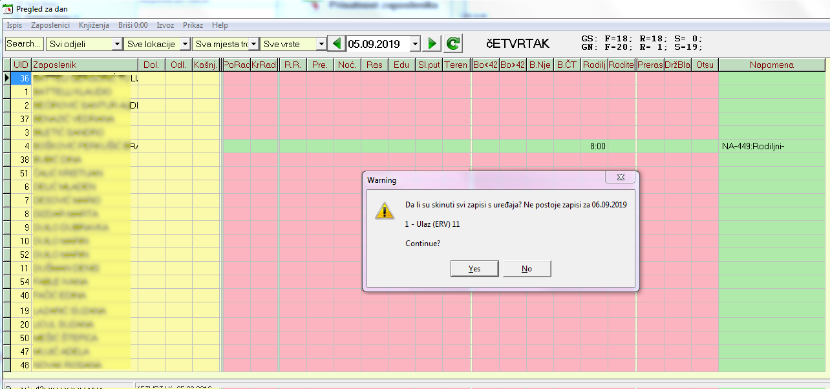Click the date field showing 05.09.2019
Viewport: 830px width, 389px height.
click(379, 44)
